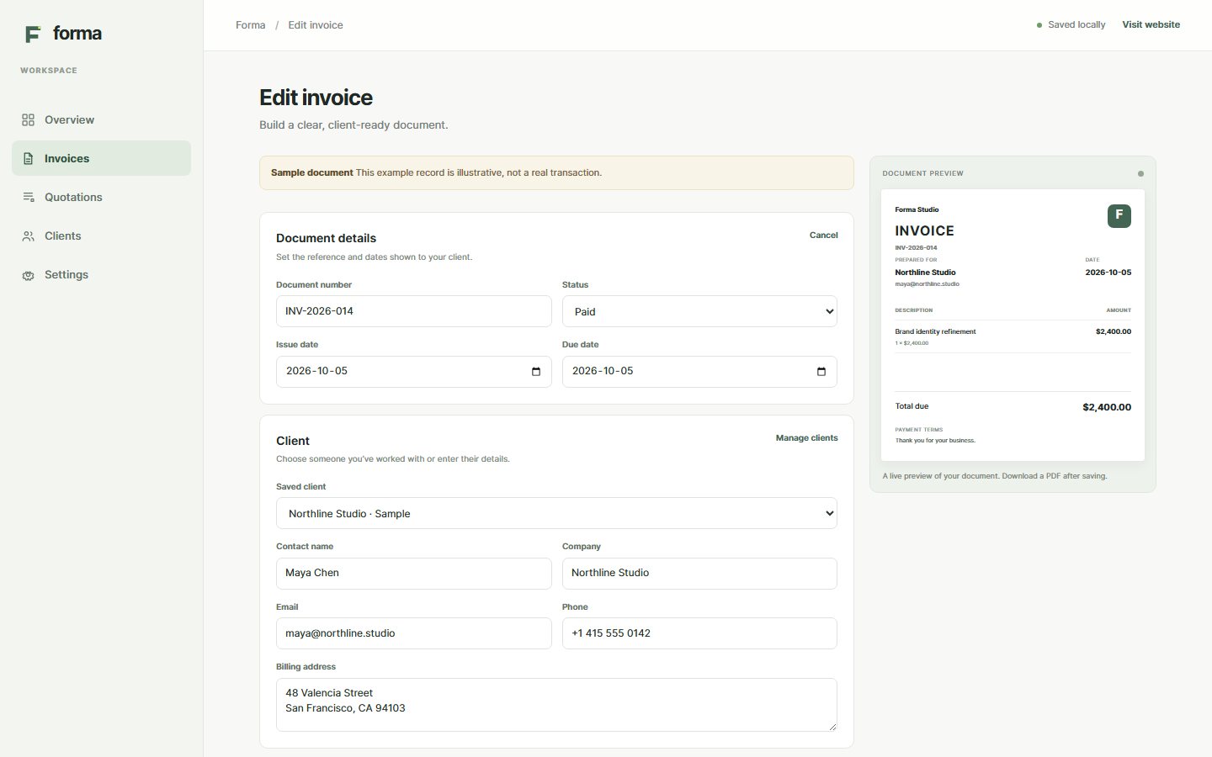Screen dimensions: 1212x757
Task: Click the billing address resize handle
Action: (832, 726)
